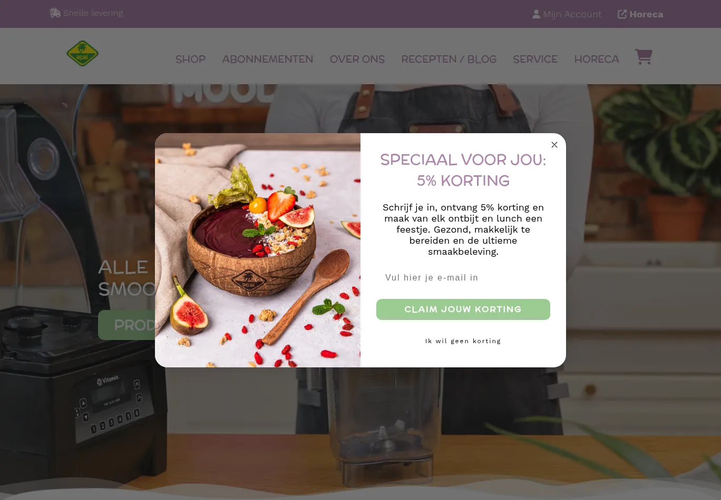Click the açaí bowl popup image
The image size is (721, 500).
(x=258, y=250)
